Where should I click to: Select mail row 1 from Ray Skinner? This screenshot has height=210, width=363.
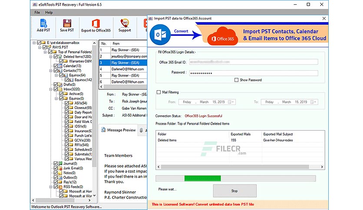pyautogui.click(x=123, y=50)
